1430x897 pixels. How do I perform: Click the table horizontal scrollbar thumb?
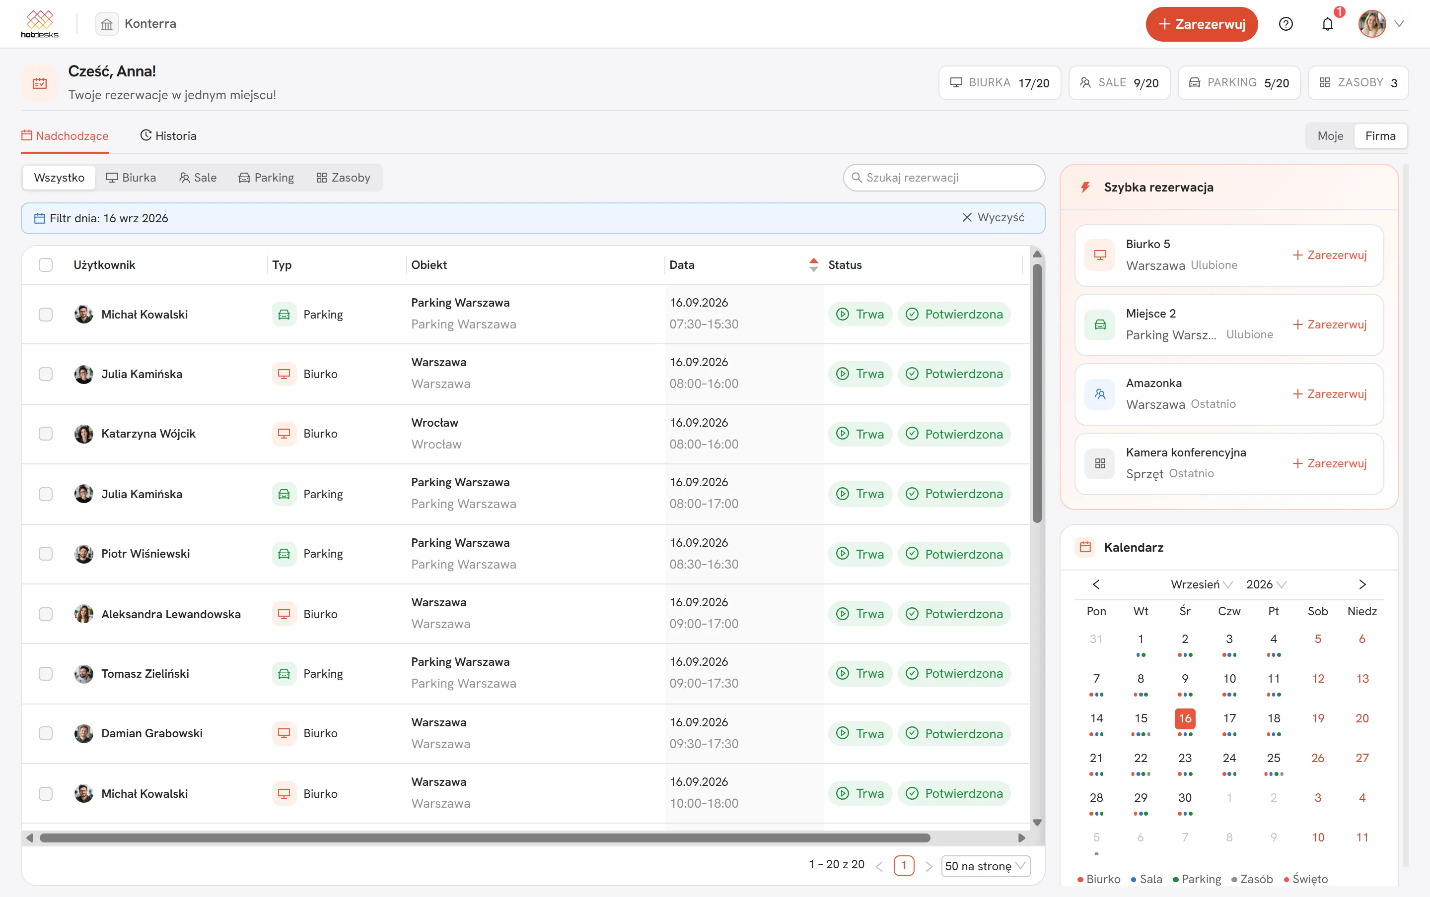point(485,837)
